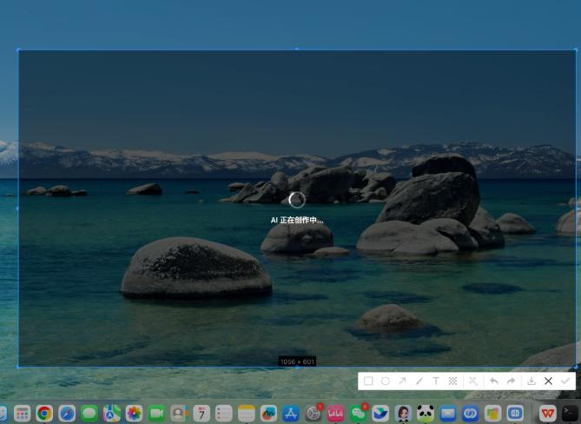Launch pink bilibili app in dock

tap(336, 414)
